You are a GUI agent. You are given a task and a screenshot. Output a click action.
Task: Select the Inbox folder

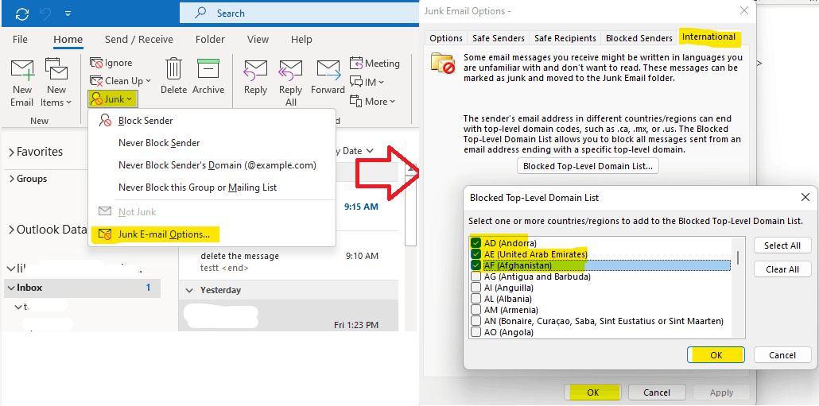pyautogui.click(x=82, y=288)
